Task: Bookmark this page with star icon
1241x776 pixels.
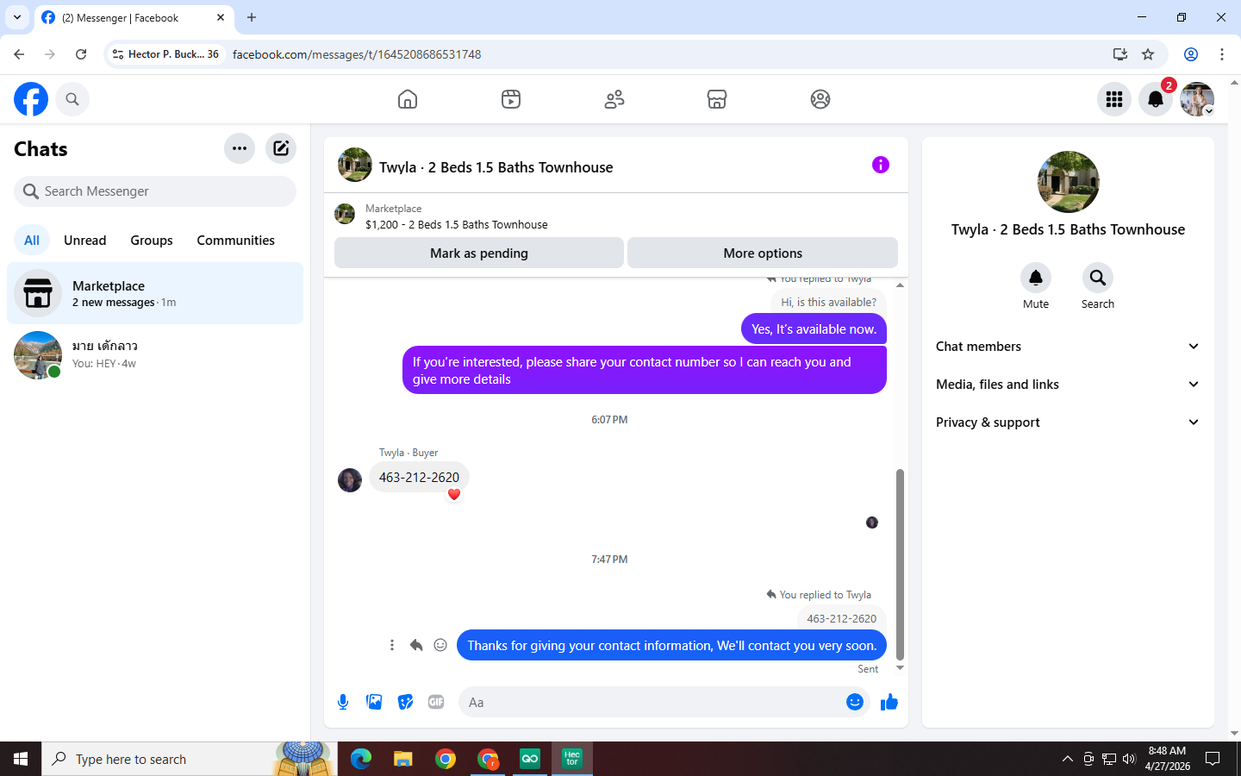Action: (1148, 54)
